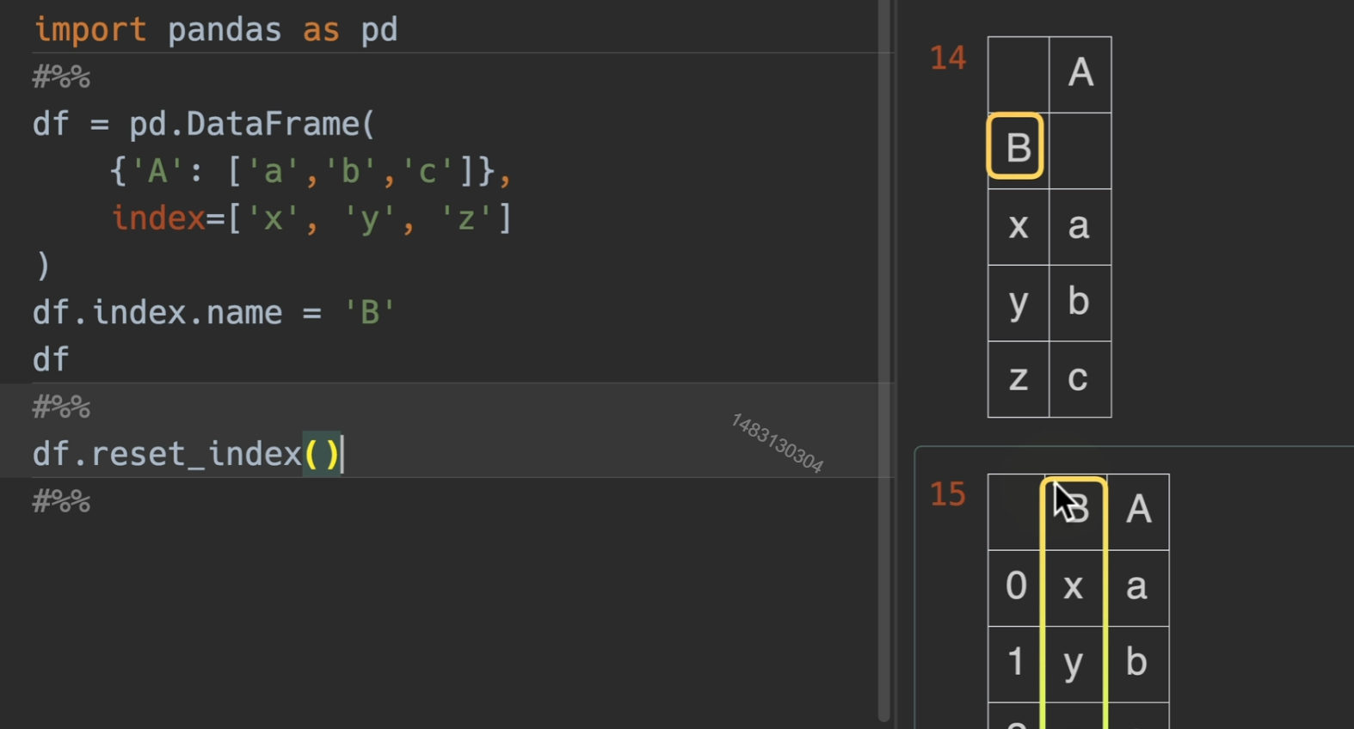This screenshot has height=729, width=1354.
Task: Click value cell b in output 15
Action: click(1136, 663)
